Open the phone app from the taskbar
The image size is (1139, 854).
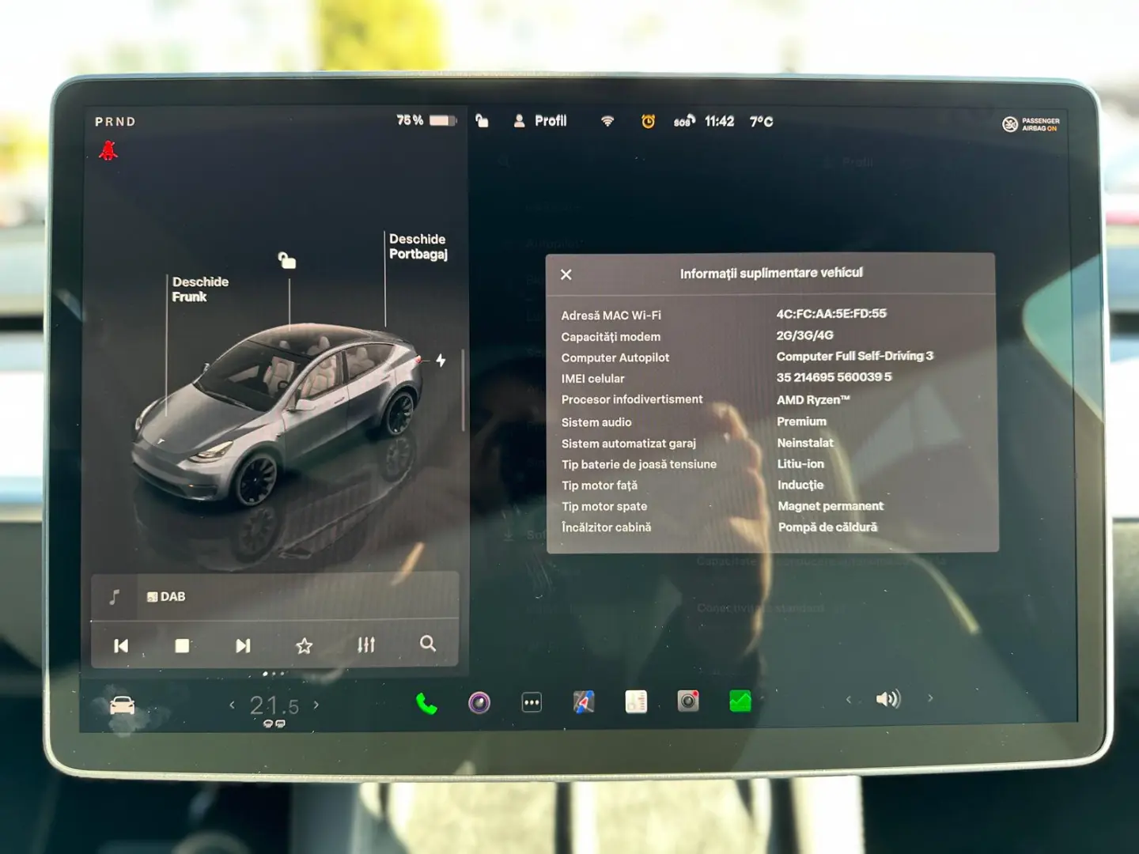point(426,702)
